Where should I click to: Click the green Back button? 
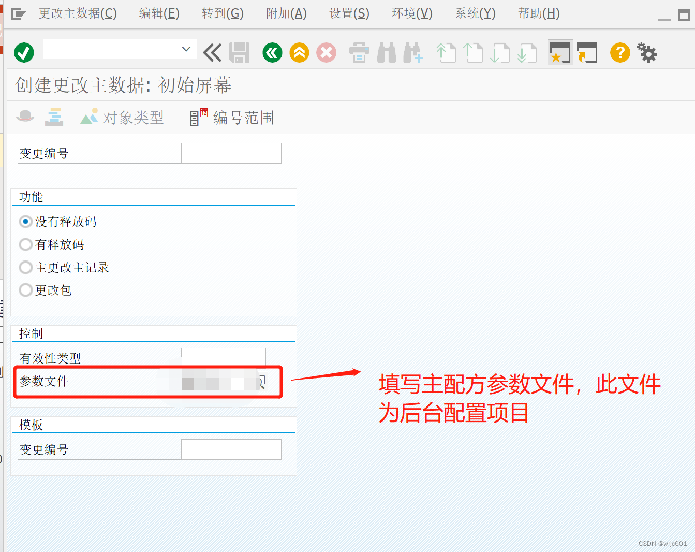pyautogui.click(x=272, y=52)
